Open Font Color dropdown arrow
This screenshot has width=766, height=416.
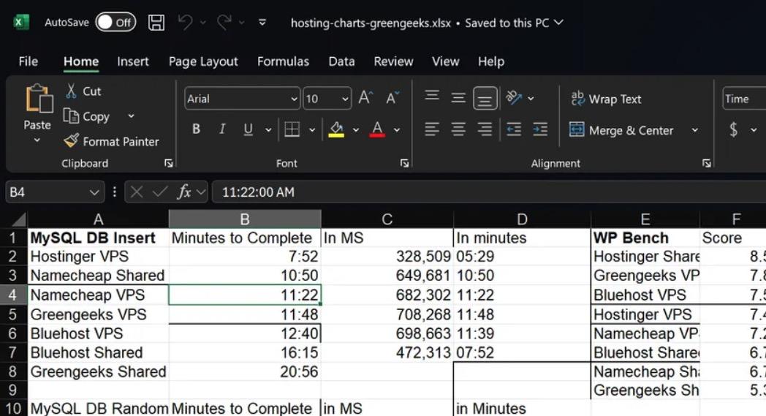click(397, 130)
